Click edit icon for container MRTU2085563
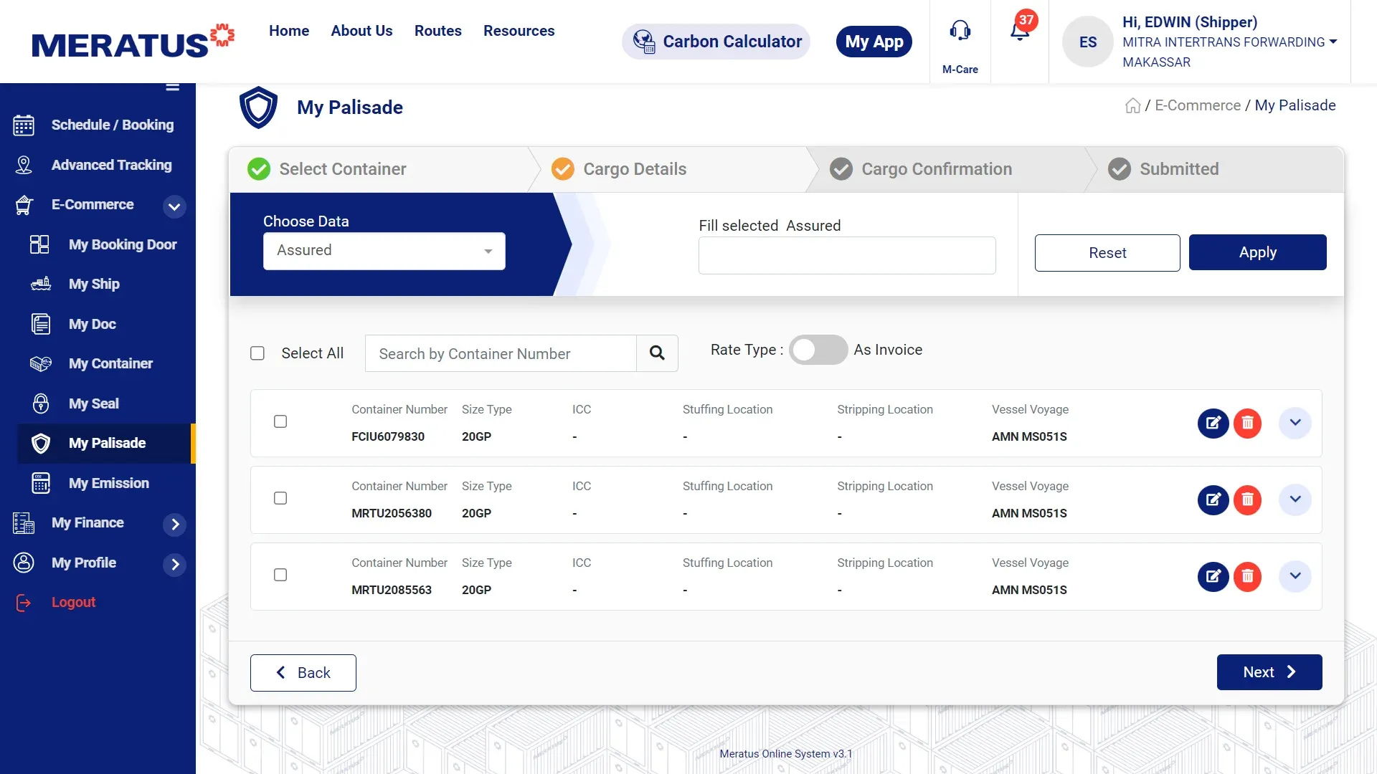Image resolution: width=1377 pixels, height=774 pixels. point(1213,576)
